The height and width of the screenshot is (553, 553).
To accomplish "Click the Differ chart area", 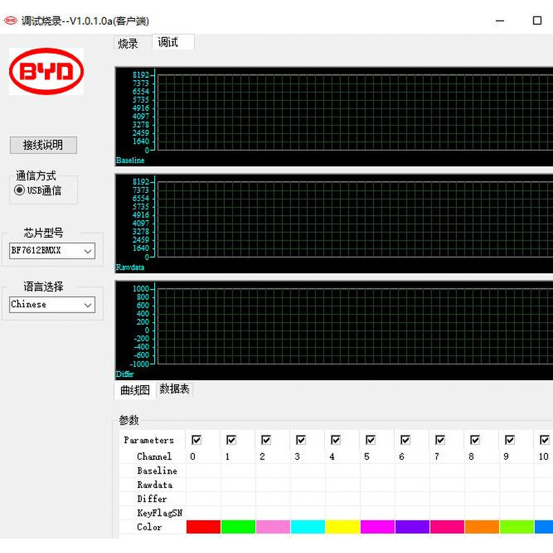I will pos(334,330).
